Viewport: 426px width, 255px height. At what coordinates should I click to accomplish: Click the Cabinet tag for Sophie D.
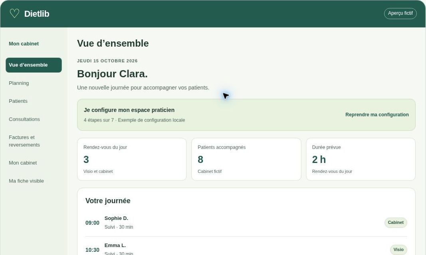(x=396, y=222)
